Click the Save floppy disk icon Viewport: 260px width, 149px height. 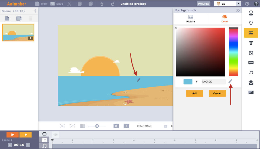pyautogui.click(x=53, y=4)
